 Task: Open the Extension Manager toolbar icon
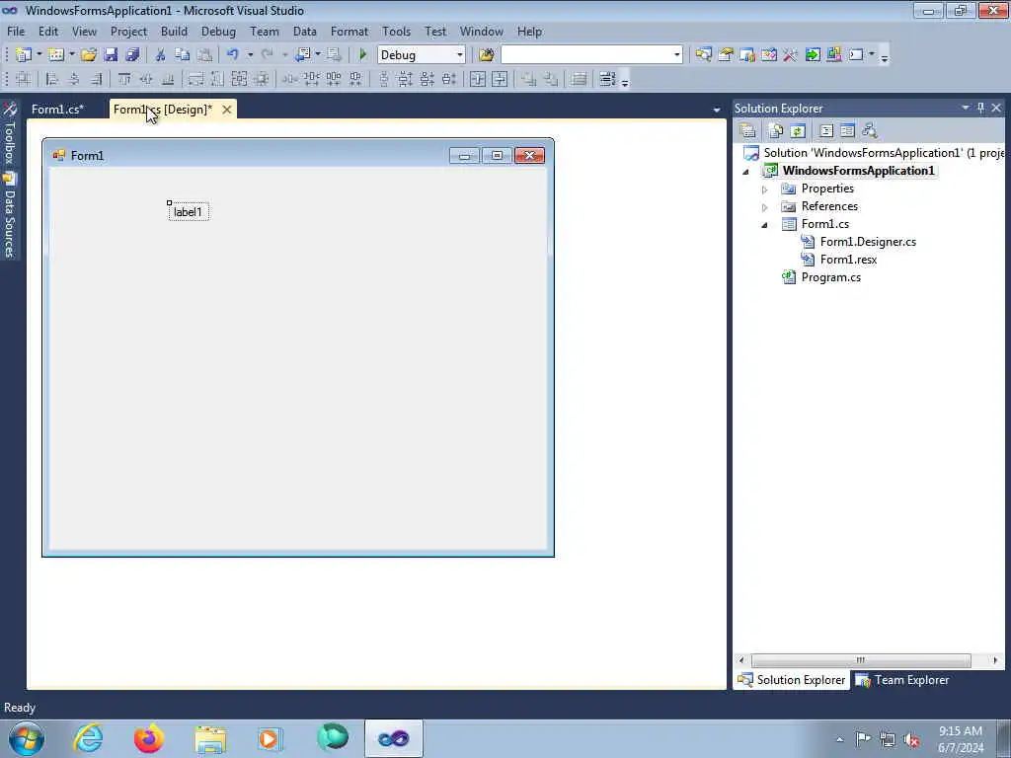[834, 55]
